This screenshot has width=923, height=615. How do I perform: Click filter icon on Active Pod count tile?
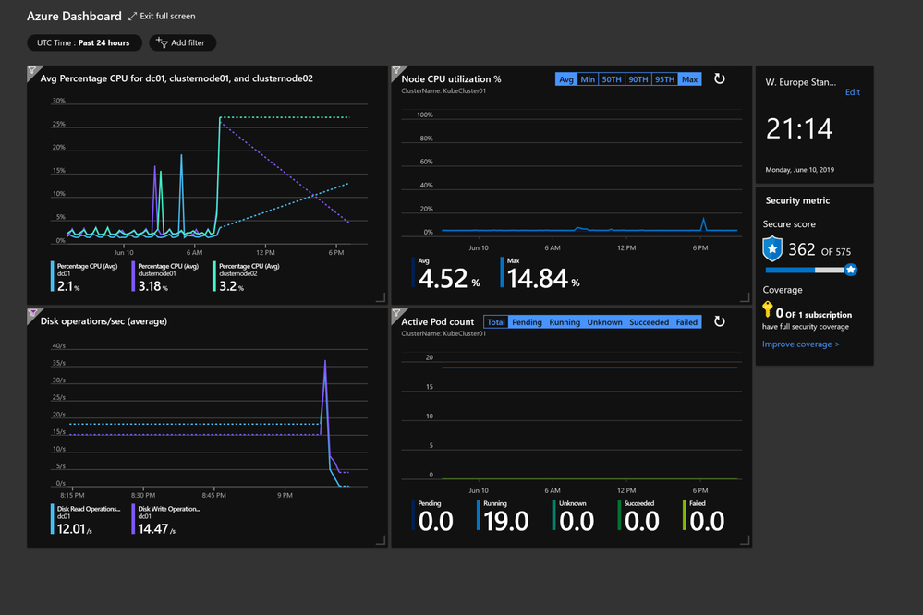point(396,314)
